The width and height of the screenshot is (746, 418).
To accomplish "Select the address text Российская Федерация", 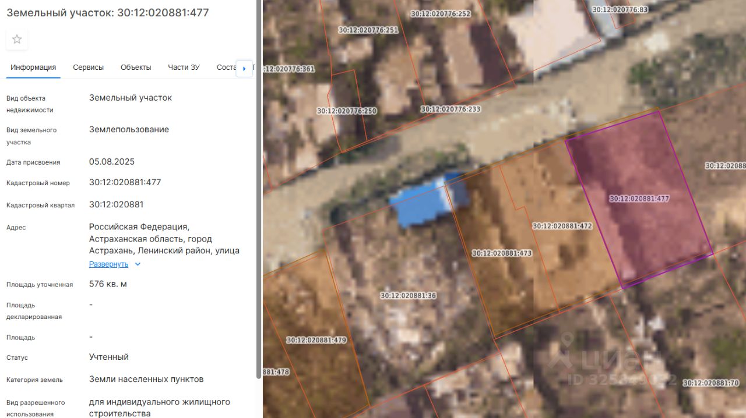I will pos(139,227).
